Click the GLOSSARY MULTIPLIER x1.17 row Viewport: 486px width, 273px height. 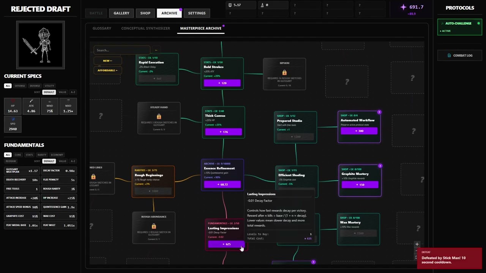tap(22, 171)
